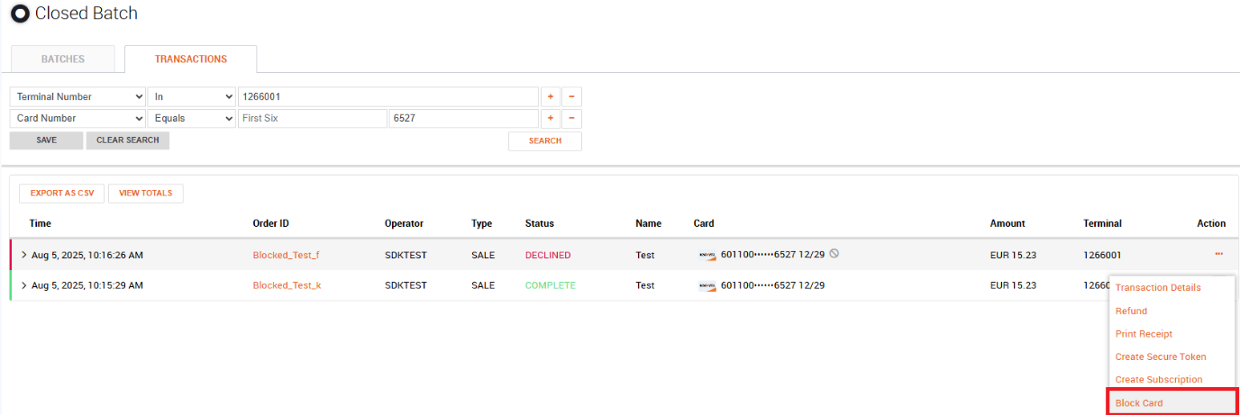Select the Transactions tab
This screenshot has width=1240, height=415.
pyautogui.click(x=191, y=59)
